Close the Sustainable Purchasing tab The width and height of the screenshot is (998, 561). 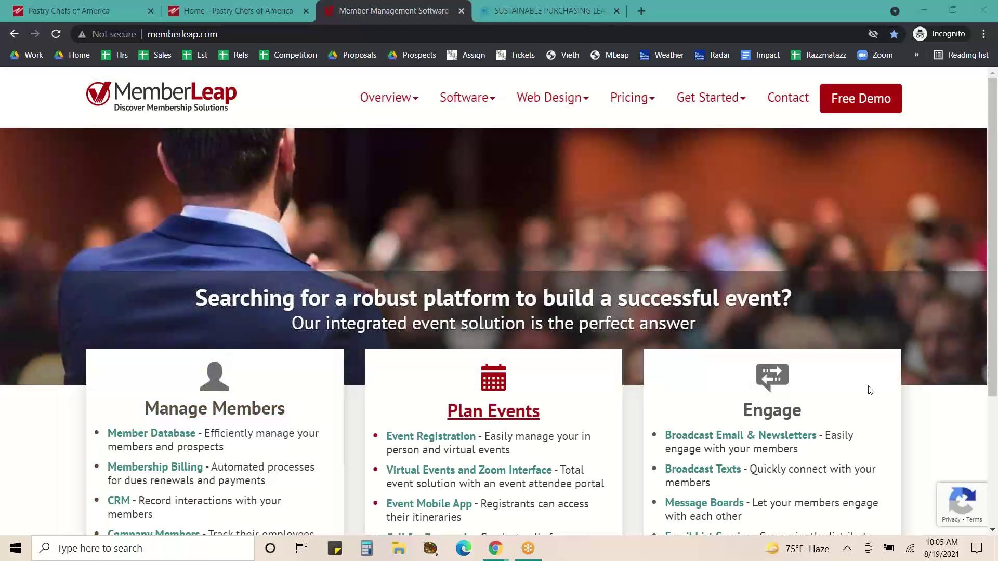(616, 11)
